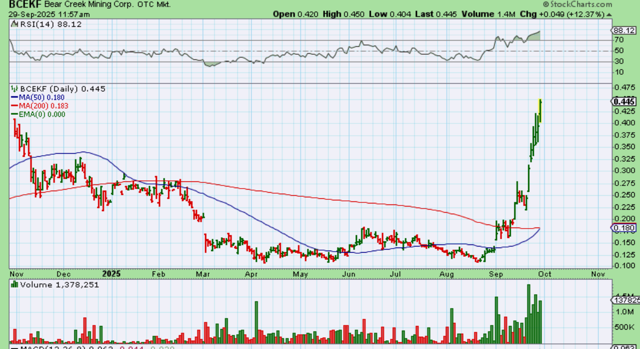Image resolution: width=640 pixels, height=349 pixels.
Task: Click the Last 0.445 quote in header
Action: (436, 14)
